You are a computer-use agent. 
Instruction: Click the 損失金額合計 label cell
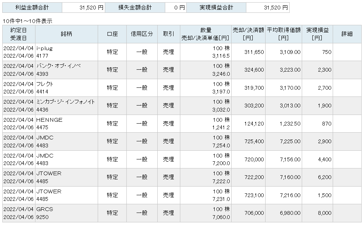coord(135,8)
